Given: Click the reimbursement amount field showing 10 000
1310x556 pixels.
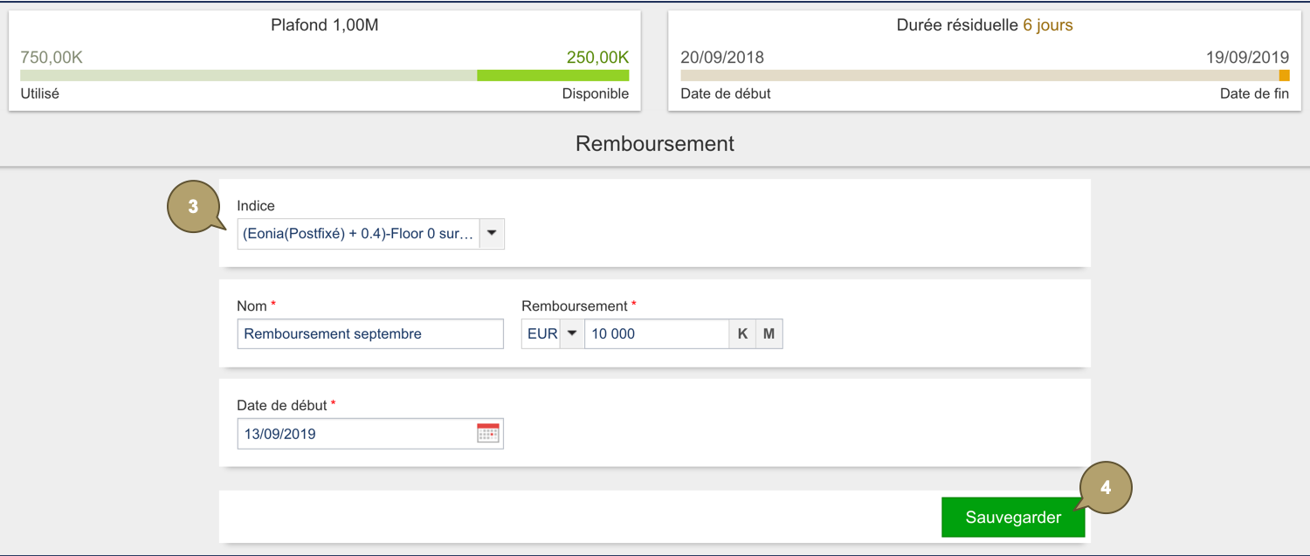Looking at the screenshot, I should (656, 333).
